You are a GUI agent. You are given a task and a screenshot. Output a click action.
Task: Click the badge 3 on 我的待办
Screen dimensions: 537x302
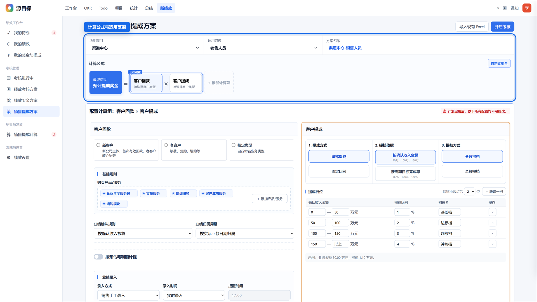[54, 33]
